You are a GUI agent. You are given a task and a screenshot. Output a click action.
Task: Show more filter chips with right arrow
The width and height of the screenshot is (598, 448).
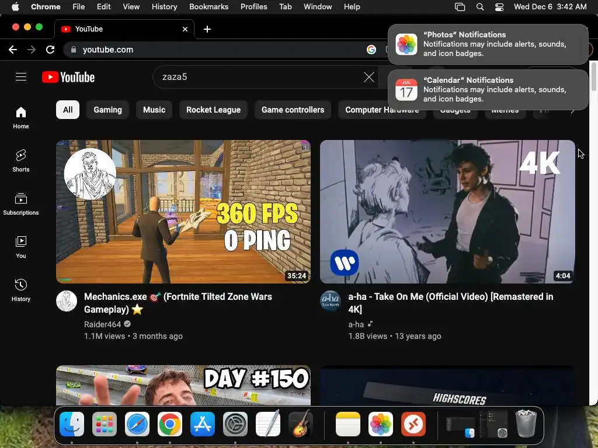coord(572,110)
